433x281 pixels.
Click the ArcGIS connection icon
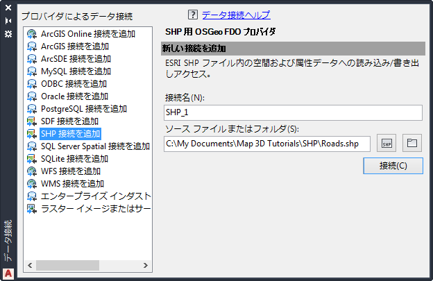click(x=32, y=46)
